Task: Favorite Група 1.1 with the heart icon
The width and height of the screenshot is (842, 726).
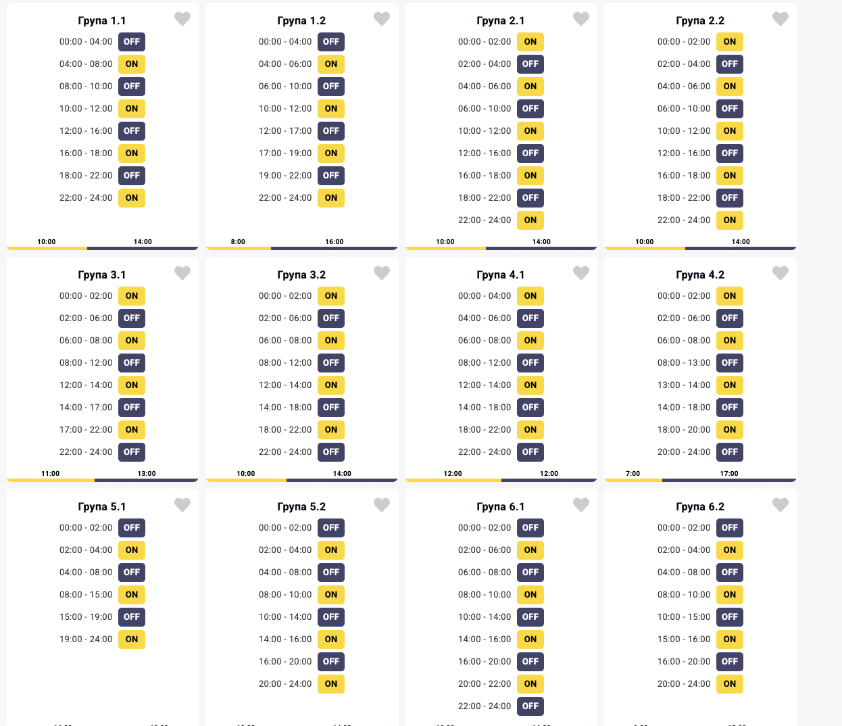Action: [x=182, y=19]
